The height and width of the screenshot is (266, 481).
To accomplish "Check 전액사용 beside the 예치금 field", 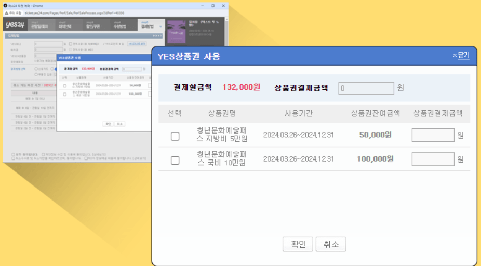I will [71, 50].
